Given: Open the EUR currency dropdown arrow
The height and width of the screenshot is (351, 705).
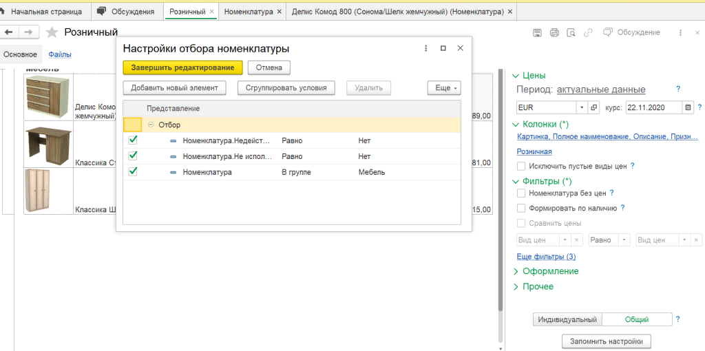Looking at the screenshot, I should click(582, 107).
